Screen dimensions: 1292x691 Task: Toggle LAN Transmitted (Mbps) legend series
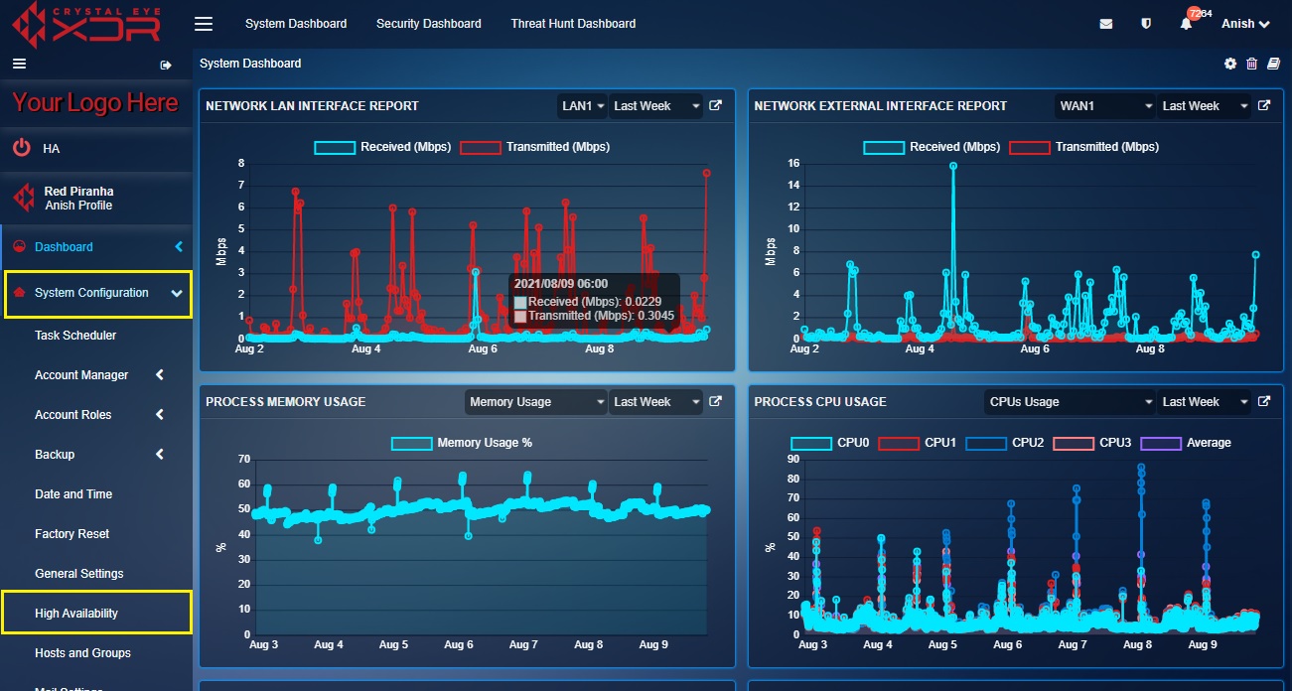coord(534,147)
